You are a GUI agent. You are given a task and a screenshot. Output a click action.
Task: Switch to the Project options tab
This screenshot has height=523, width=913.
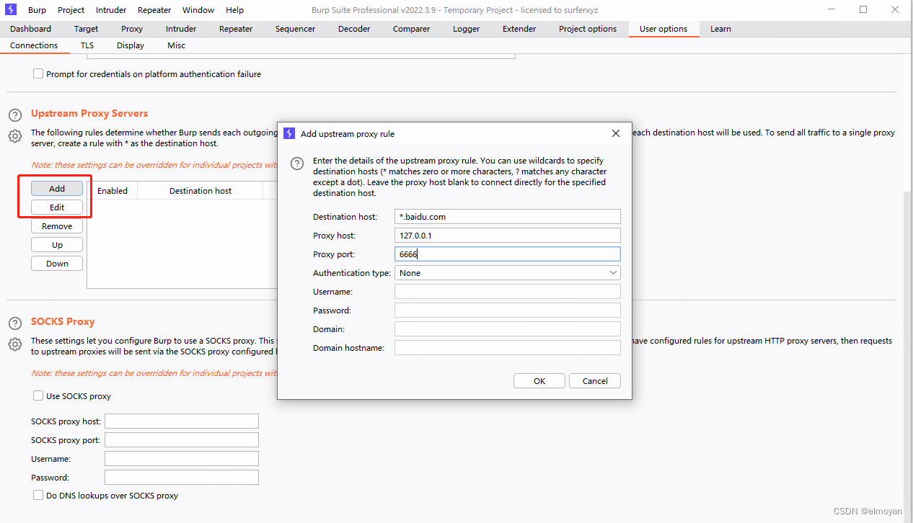click(x=588, y=29)
